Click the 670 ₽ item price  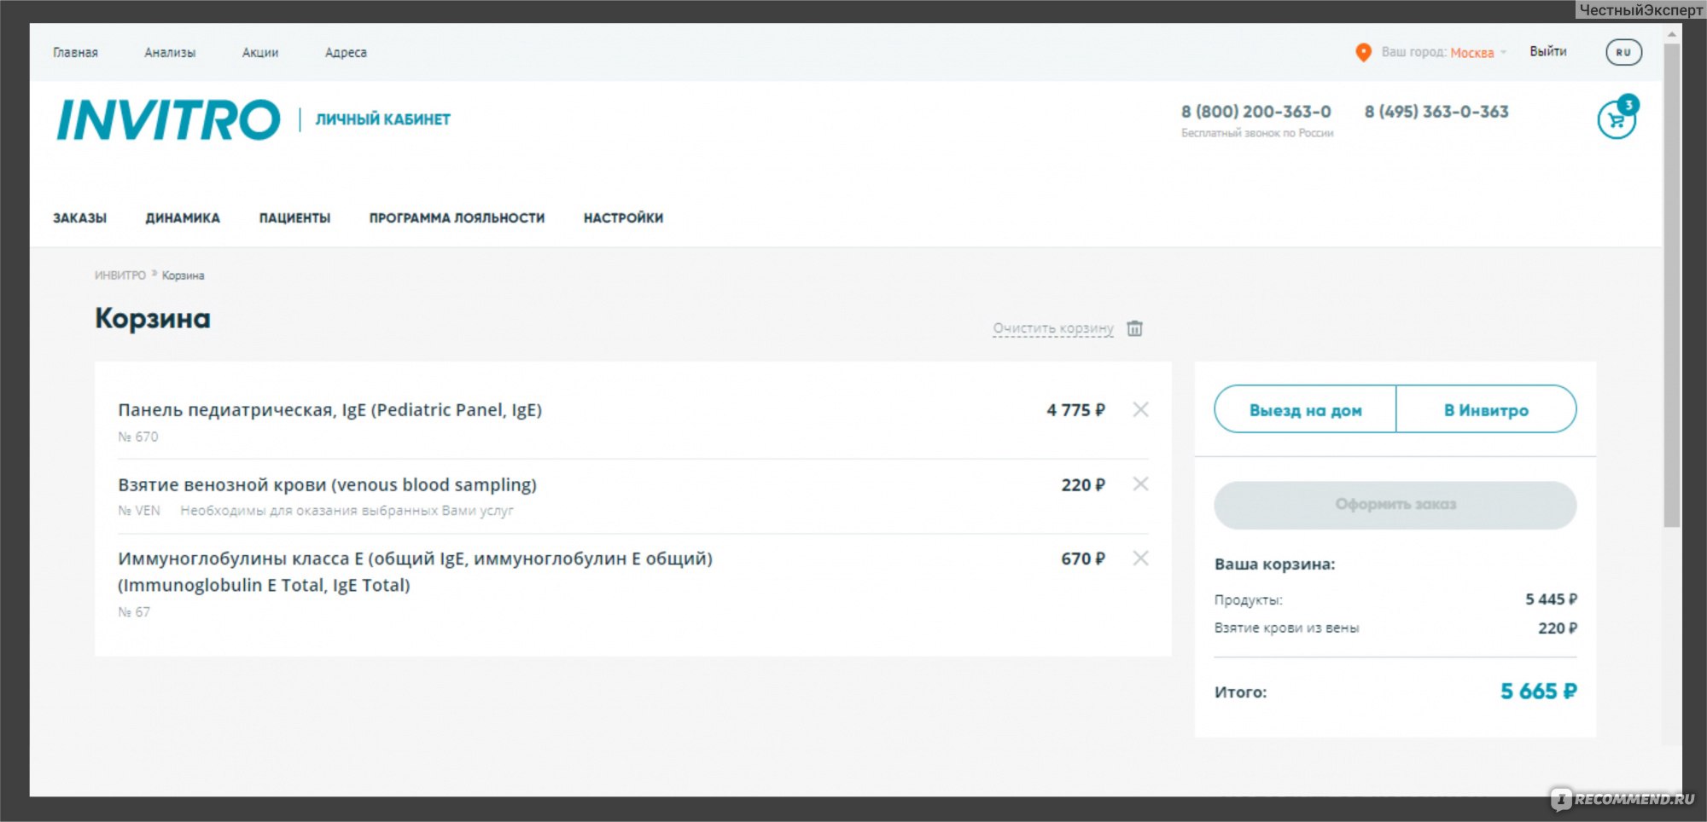click(x=1082, y=559)
